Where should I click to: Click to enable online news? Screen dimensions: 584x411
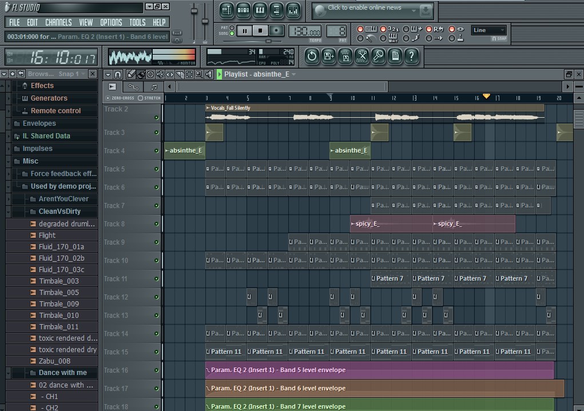coord(364,7)
